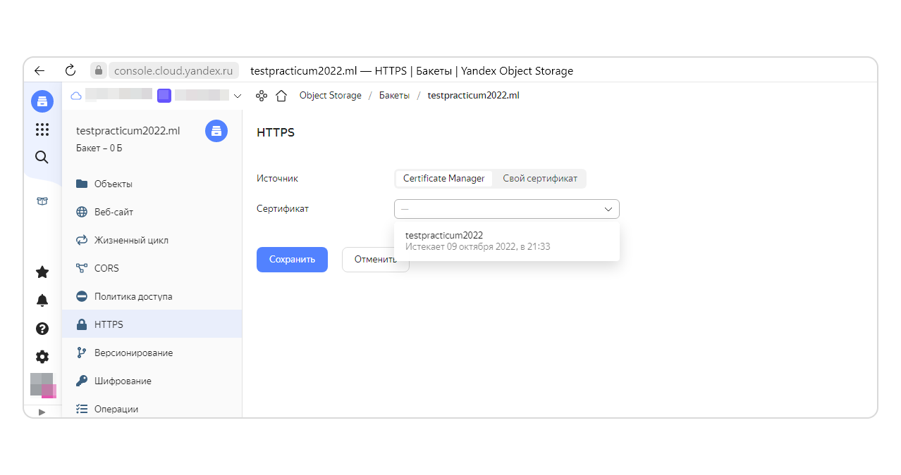Open Веб-сайт section
The width and height of the screenshot is (901, 475).
click(x=152, y=212)
